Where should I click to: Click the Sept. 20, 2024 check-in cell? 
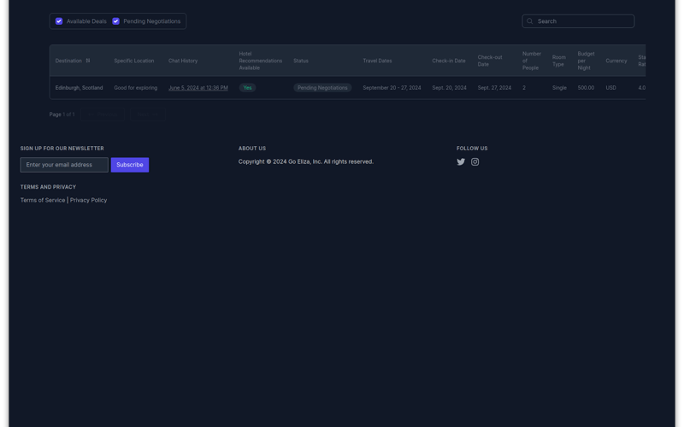[450, 88]
